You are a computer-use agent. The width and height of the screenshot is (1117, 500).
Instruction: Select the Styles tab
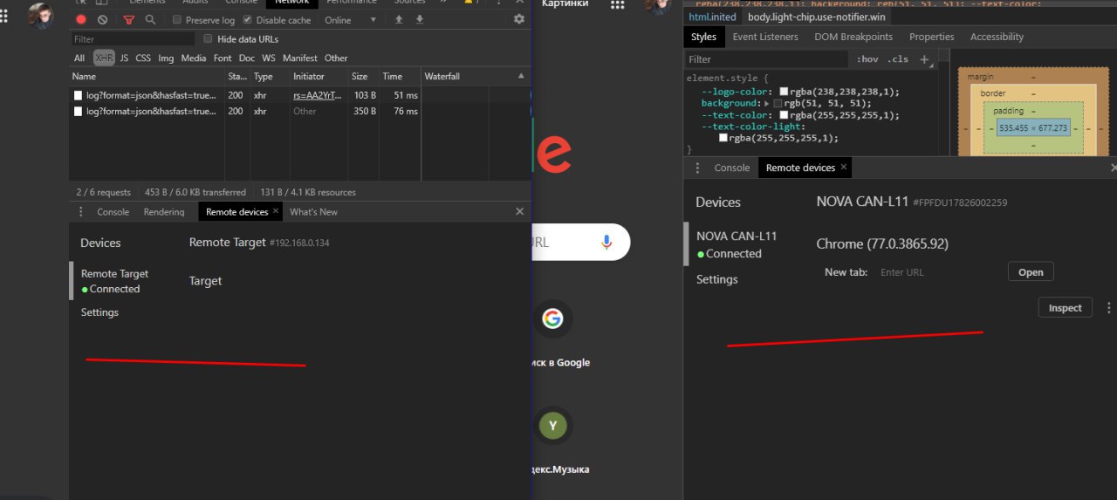pyautogui.click(x=703, y=37)
